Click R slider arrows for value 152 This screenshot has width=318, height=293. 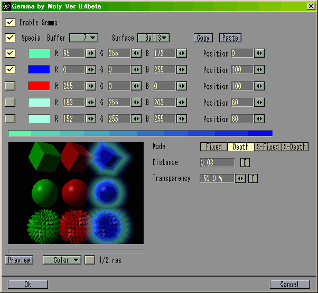91,119
